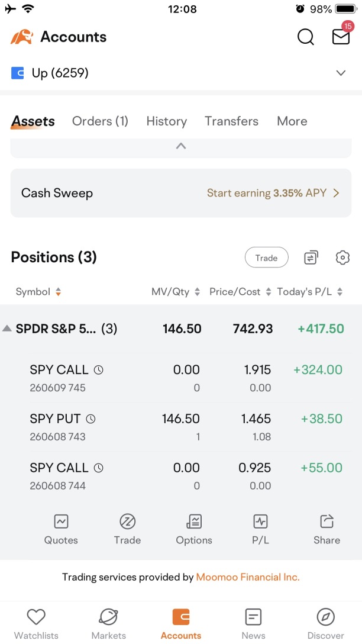The image size is (362, 644).
Task: Tap the position layout switch icon
Action: click(311, 257)
